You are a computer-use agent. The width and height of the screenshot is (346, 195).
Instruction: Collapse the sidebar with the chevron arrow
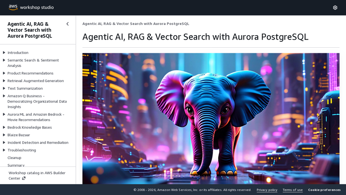pos(68,24)
